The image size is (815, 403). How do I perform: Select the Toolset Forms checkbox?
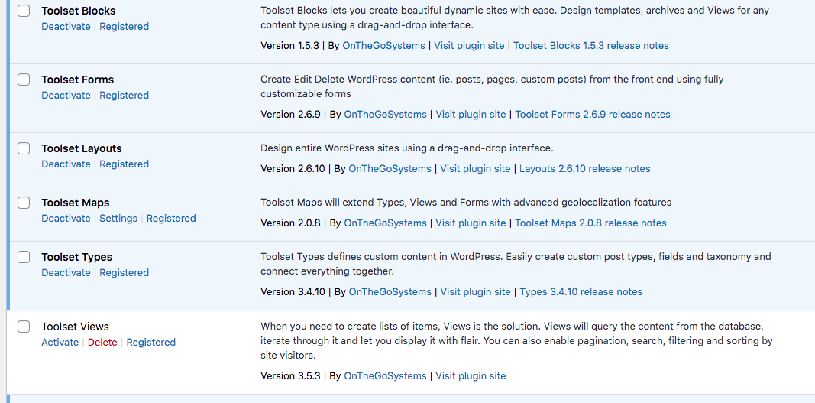coord(24,80)
